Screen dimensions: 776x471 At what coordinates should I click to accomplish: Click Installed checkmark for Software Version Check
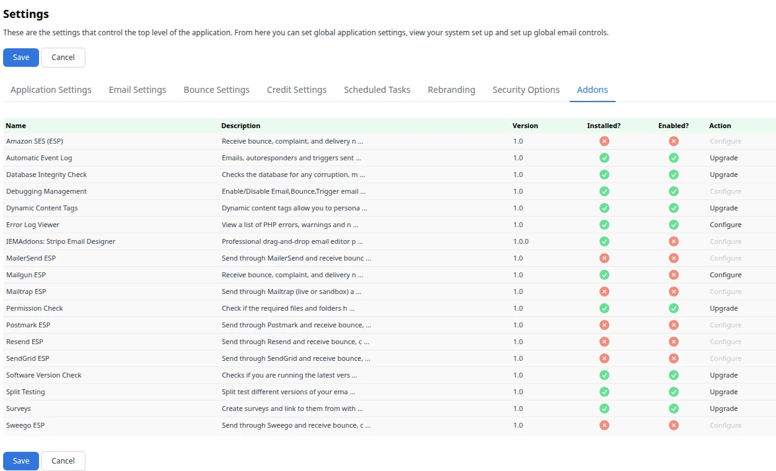[604, 375]
